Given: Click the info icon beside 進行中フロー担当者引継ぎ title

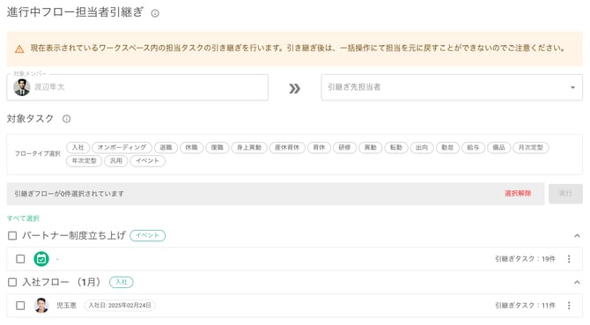Looking at the screenshot, I should coord(155,13).
